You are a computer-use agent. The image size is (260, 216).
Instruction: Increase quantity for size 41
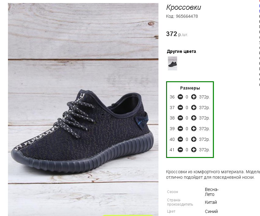pos(194,150)
